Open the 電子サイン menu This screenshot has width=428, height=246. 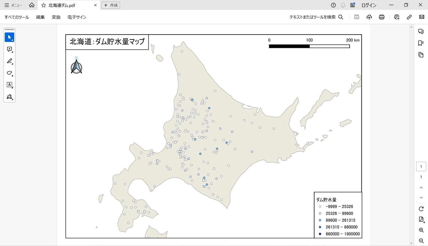point(77,17)
